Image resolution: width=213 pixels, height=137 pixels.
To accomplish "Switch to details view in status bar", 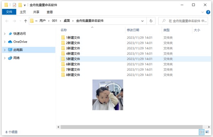I will [x=201, y=132].
